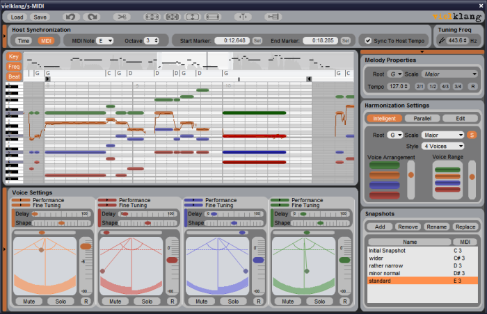Select the Intelligent harmonization tab

[384, 119]
